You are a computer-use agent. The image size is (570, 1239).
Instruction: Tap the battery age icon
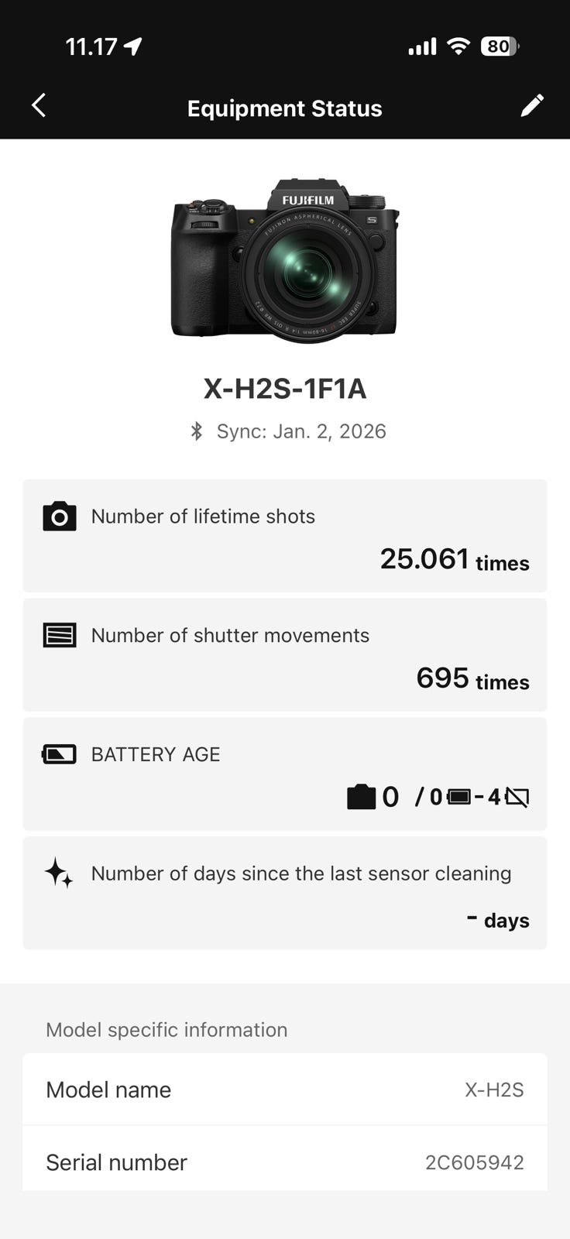(60, 754)
